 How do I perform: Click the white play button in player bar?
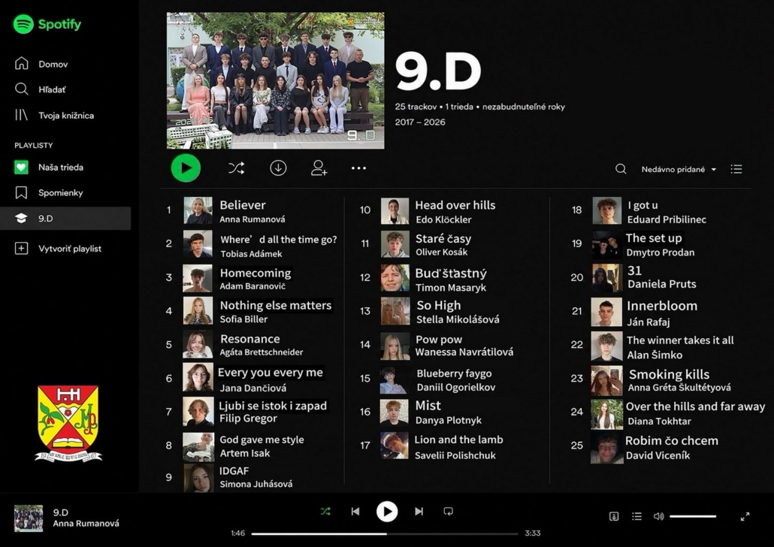(387, 512)
